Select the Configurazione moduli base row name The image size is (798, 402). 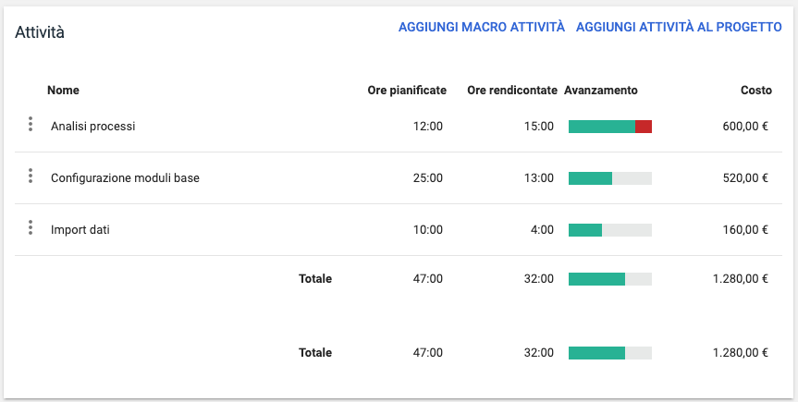(x=125, y=178)
